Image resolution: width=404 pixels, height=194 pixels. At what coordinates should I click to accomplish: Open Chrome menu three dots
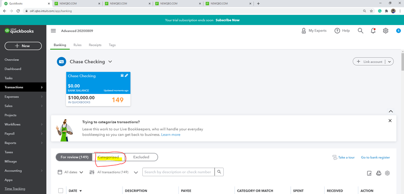[400, 11]
